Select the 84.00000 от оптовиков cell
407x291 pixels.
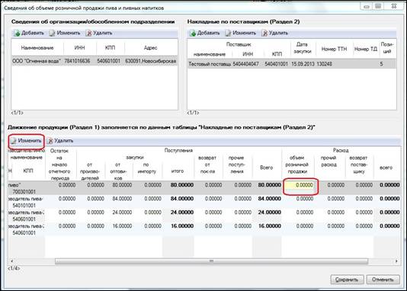click(x=122, y=199)
